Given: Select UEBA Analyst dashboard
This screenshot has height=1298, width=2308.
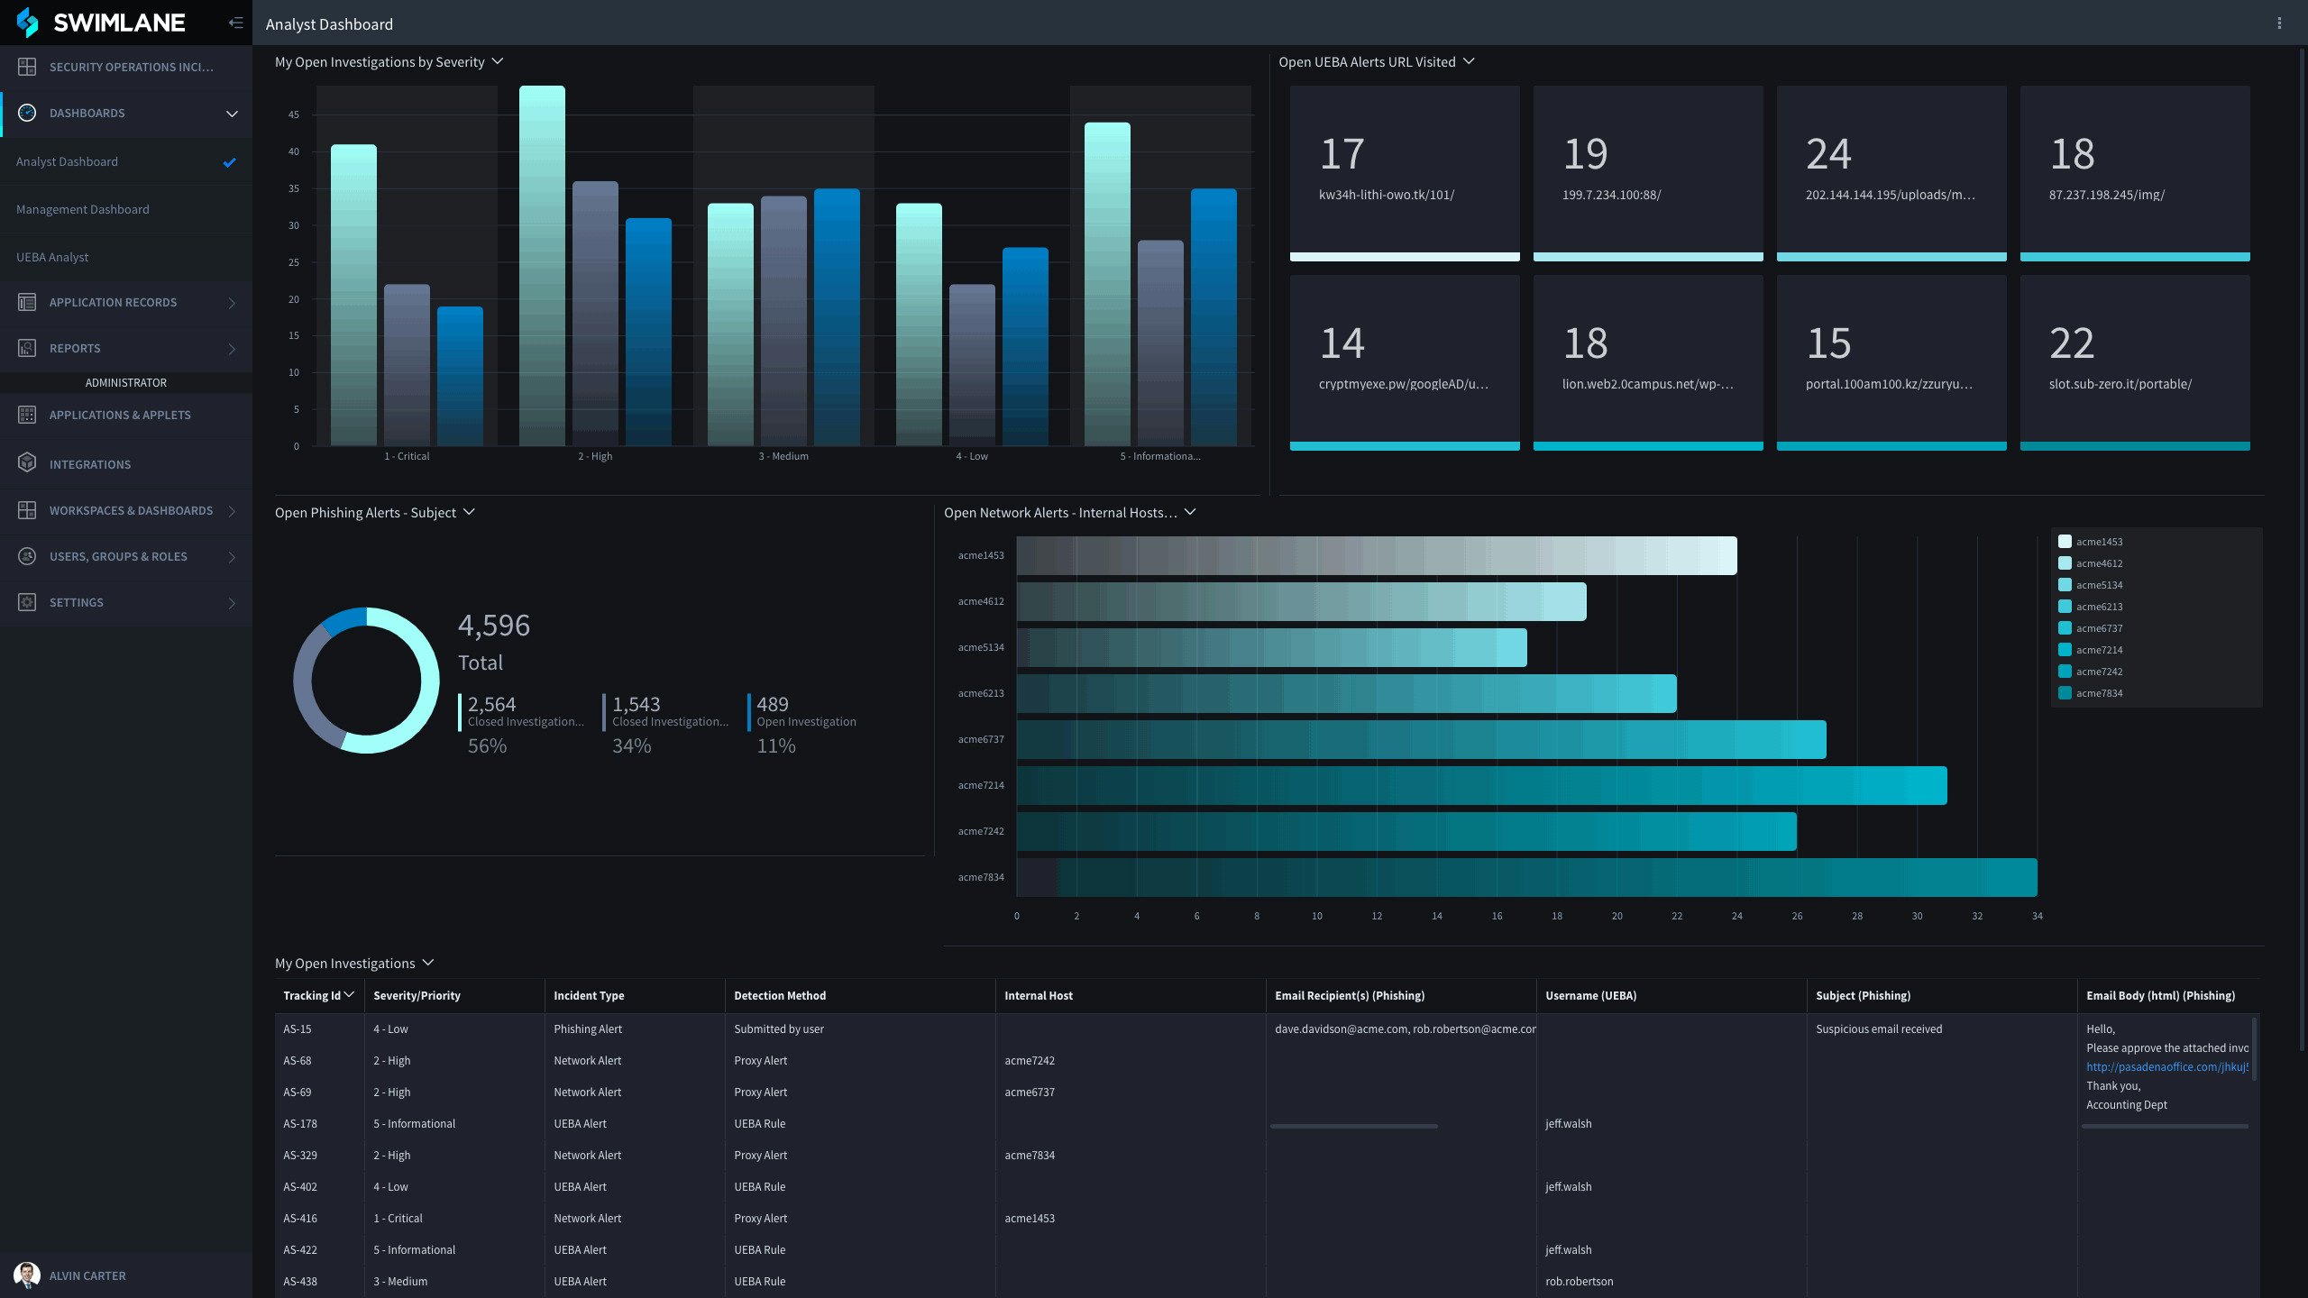Looking at the screenshot, I should point(52,257).
